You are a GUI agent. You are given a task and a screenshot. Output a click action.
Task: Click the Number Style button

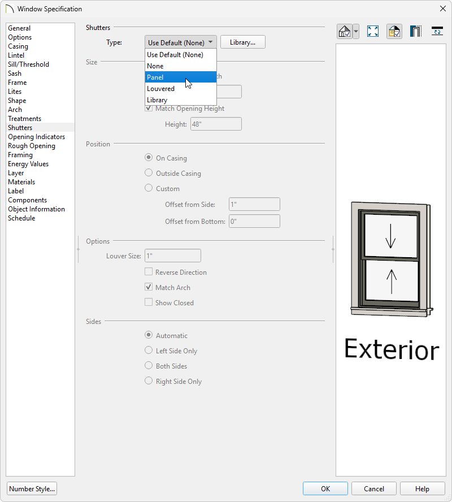pyautogui.click(x=32, y=488)
